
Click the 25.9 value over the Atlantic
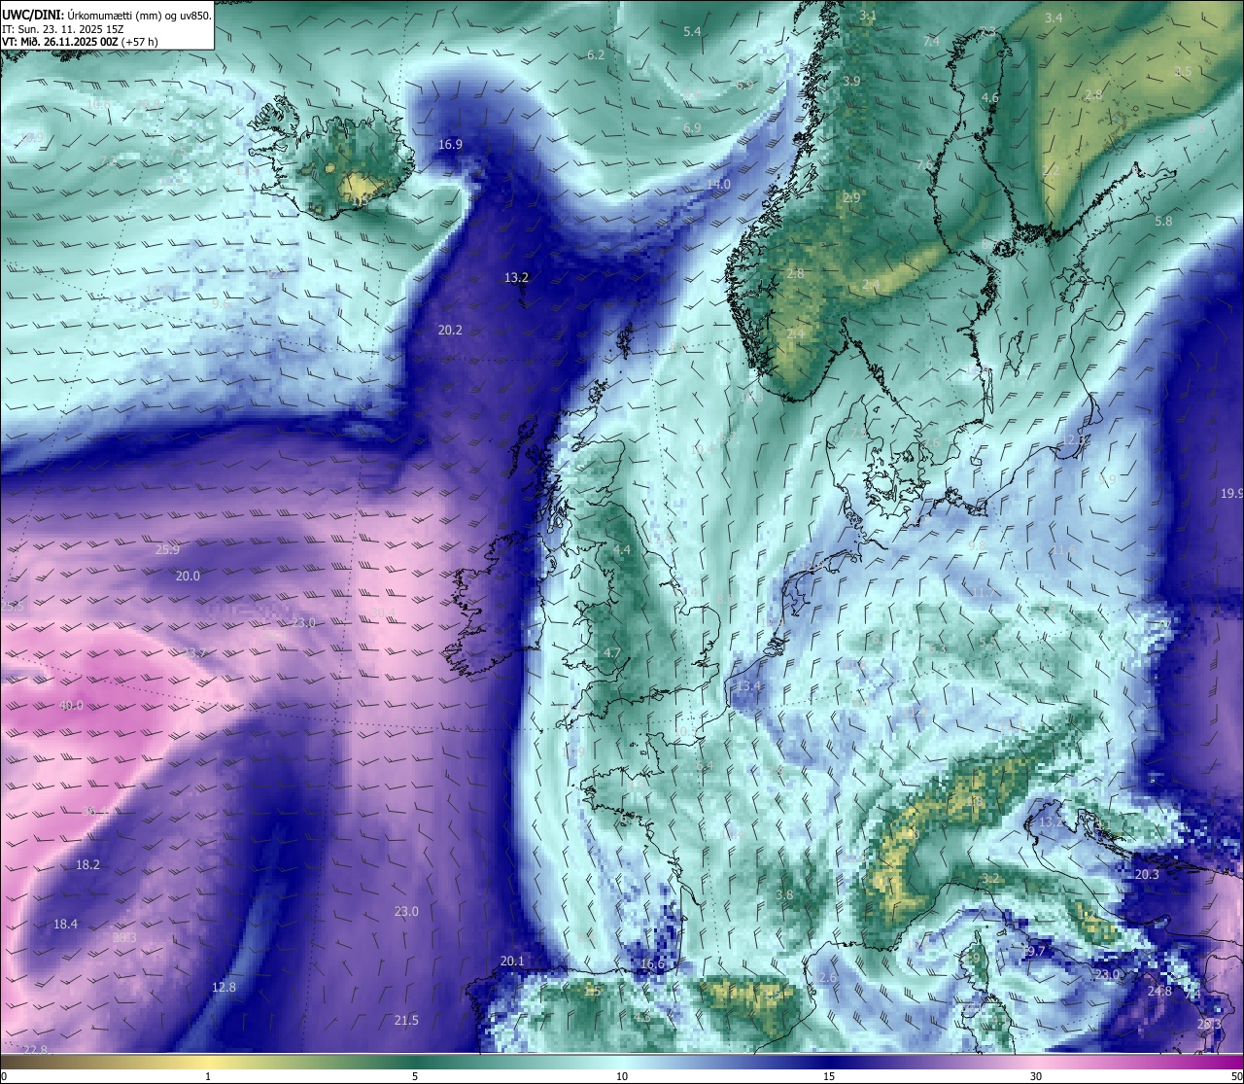[x=167, y=549]
